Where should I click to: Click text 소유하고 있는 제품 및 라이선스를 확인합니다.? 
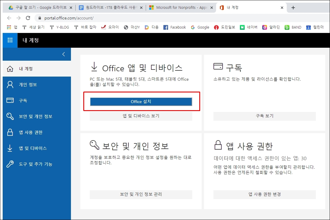click(257, 79)
